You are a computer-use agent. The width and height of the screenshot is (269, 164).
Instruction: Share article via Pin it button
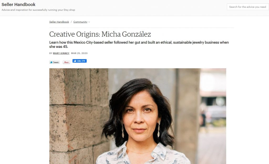(x=66, y=62)
